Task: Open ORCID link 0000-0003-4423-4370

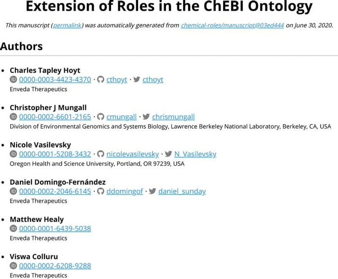Action: click(55, 80)
